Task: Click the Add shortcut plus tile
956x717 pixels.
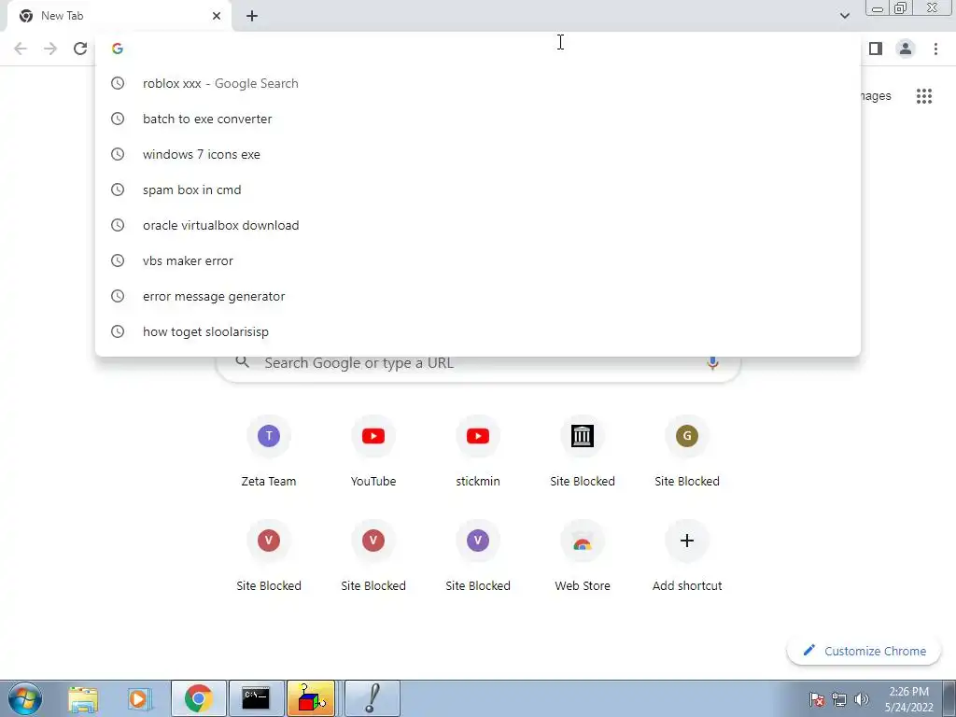Action: (x=687, y=555)
